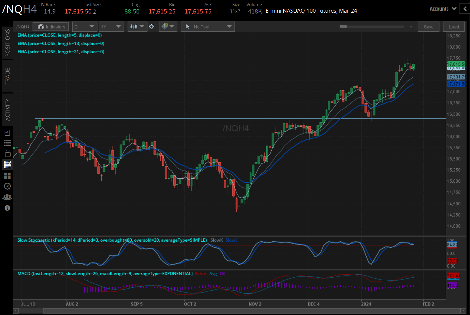The image size is (470, 315).
Task: Open the 1Y range dropdown
Action: point(111,26)
